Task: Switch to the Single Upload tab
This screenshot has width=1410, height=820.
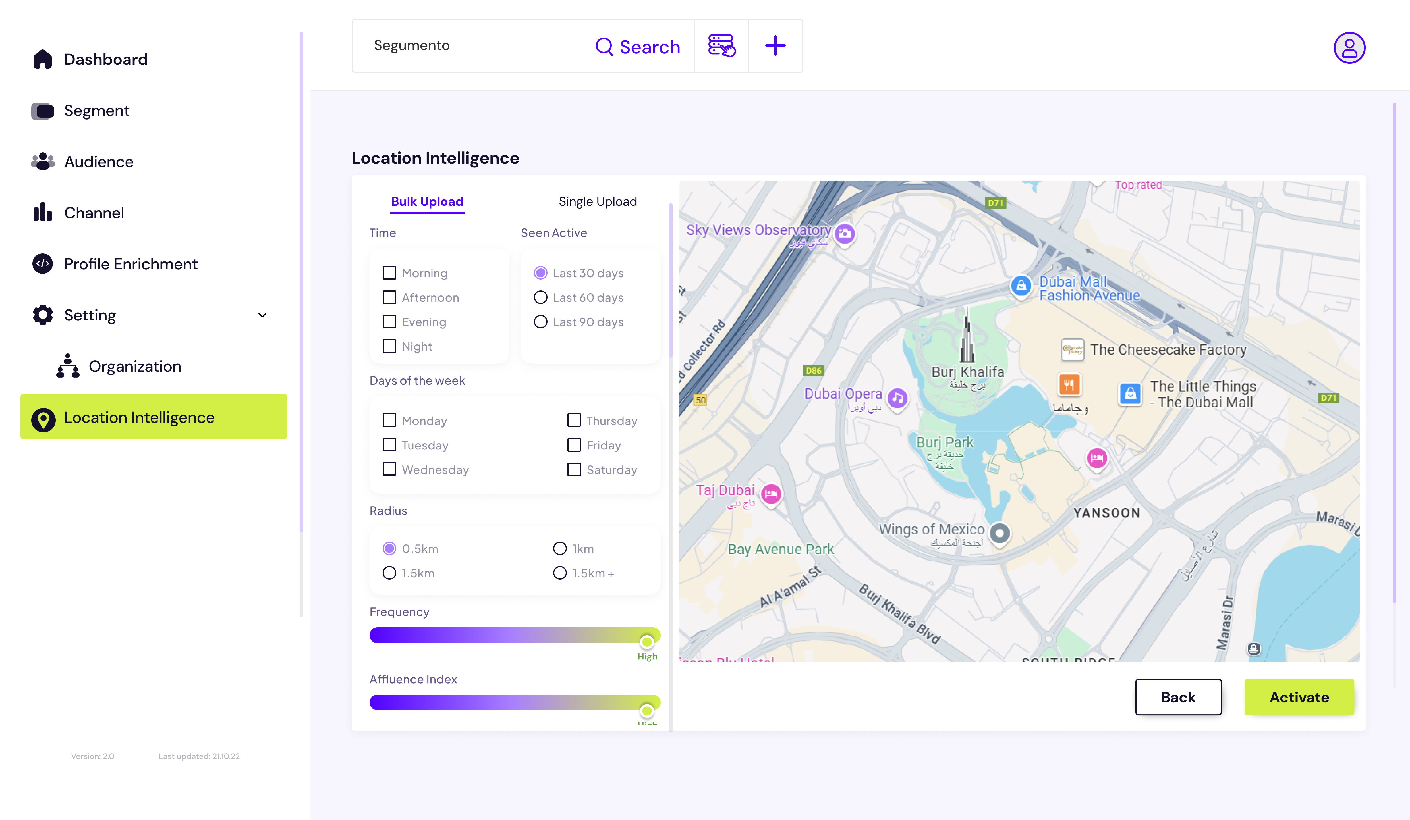Action: tap(598, 201)
